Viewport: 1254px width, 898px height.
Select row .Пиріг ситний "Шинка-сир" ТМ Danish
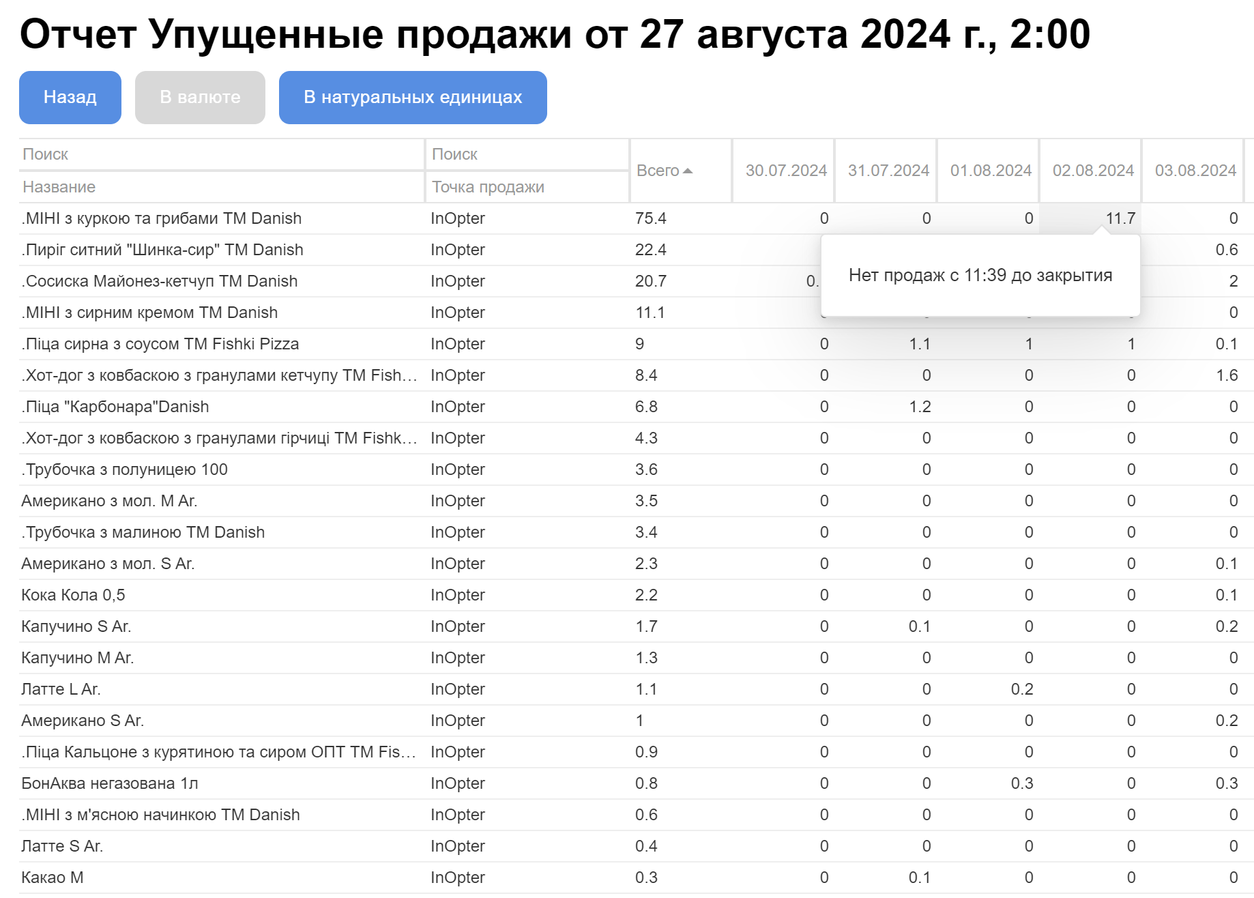click(636, 250)
